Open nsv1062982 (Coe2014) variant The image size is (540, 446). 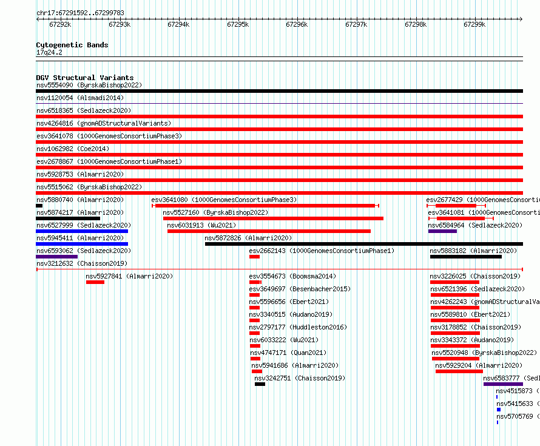click(x=73, y=149)
